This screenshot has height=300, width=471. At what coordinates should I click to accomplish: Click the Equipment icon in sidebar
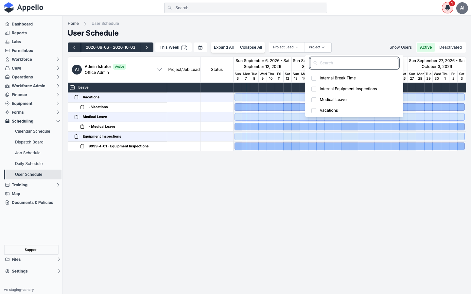coord(7,104)
